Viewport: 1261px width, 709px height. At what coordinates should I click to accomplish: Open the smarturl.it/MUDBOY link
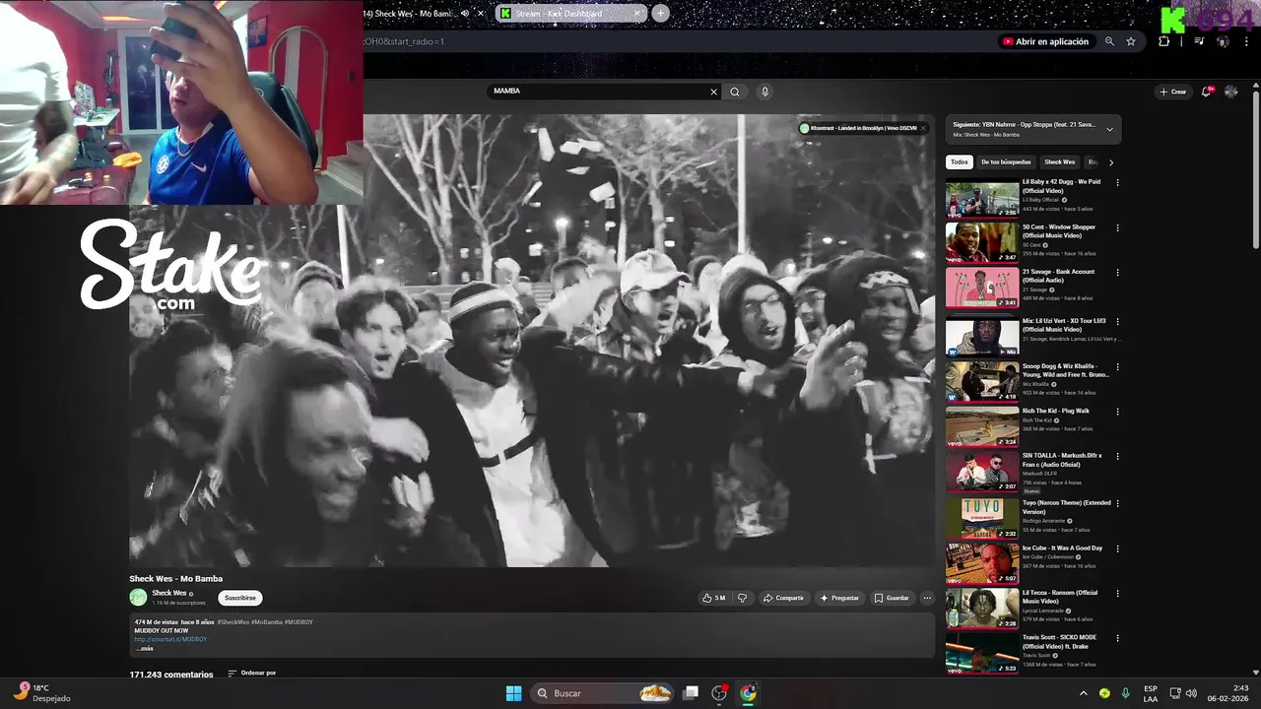(170, 639)
